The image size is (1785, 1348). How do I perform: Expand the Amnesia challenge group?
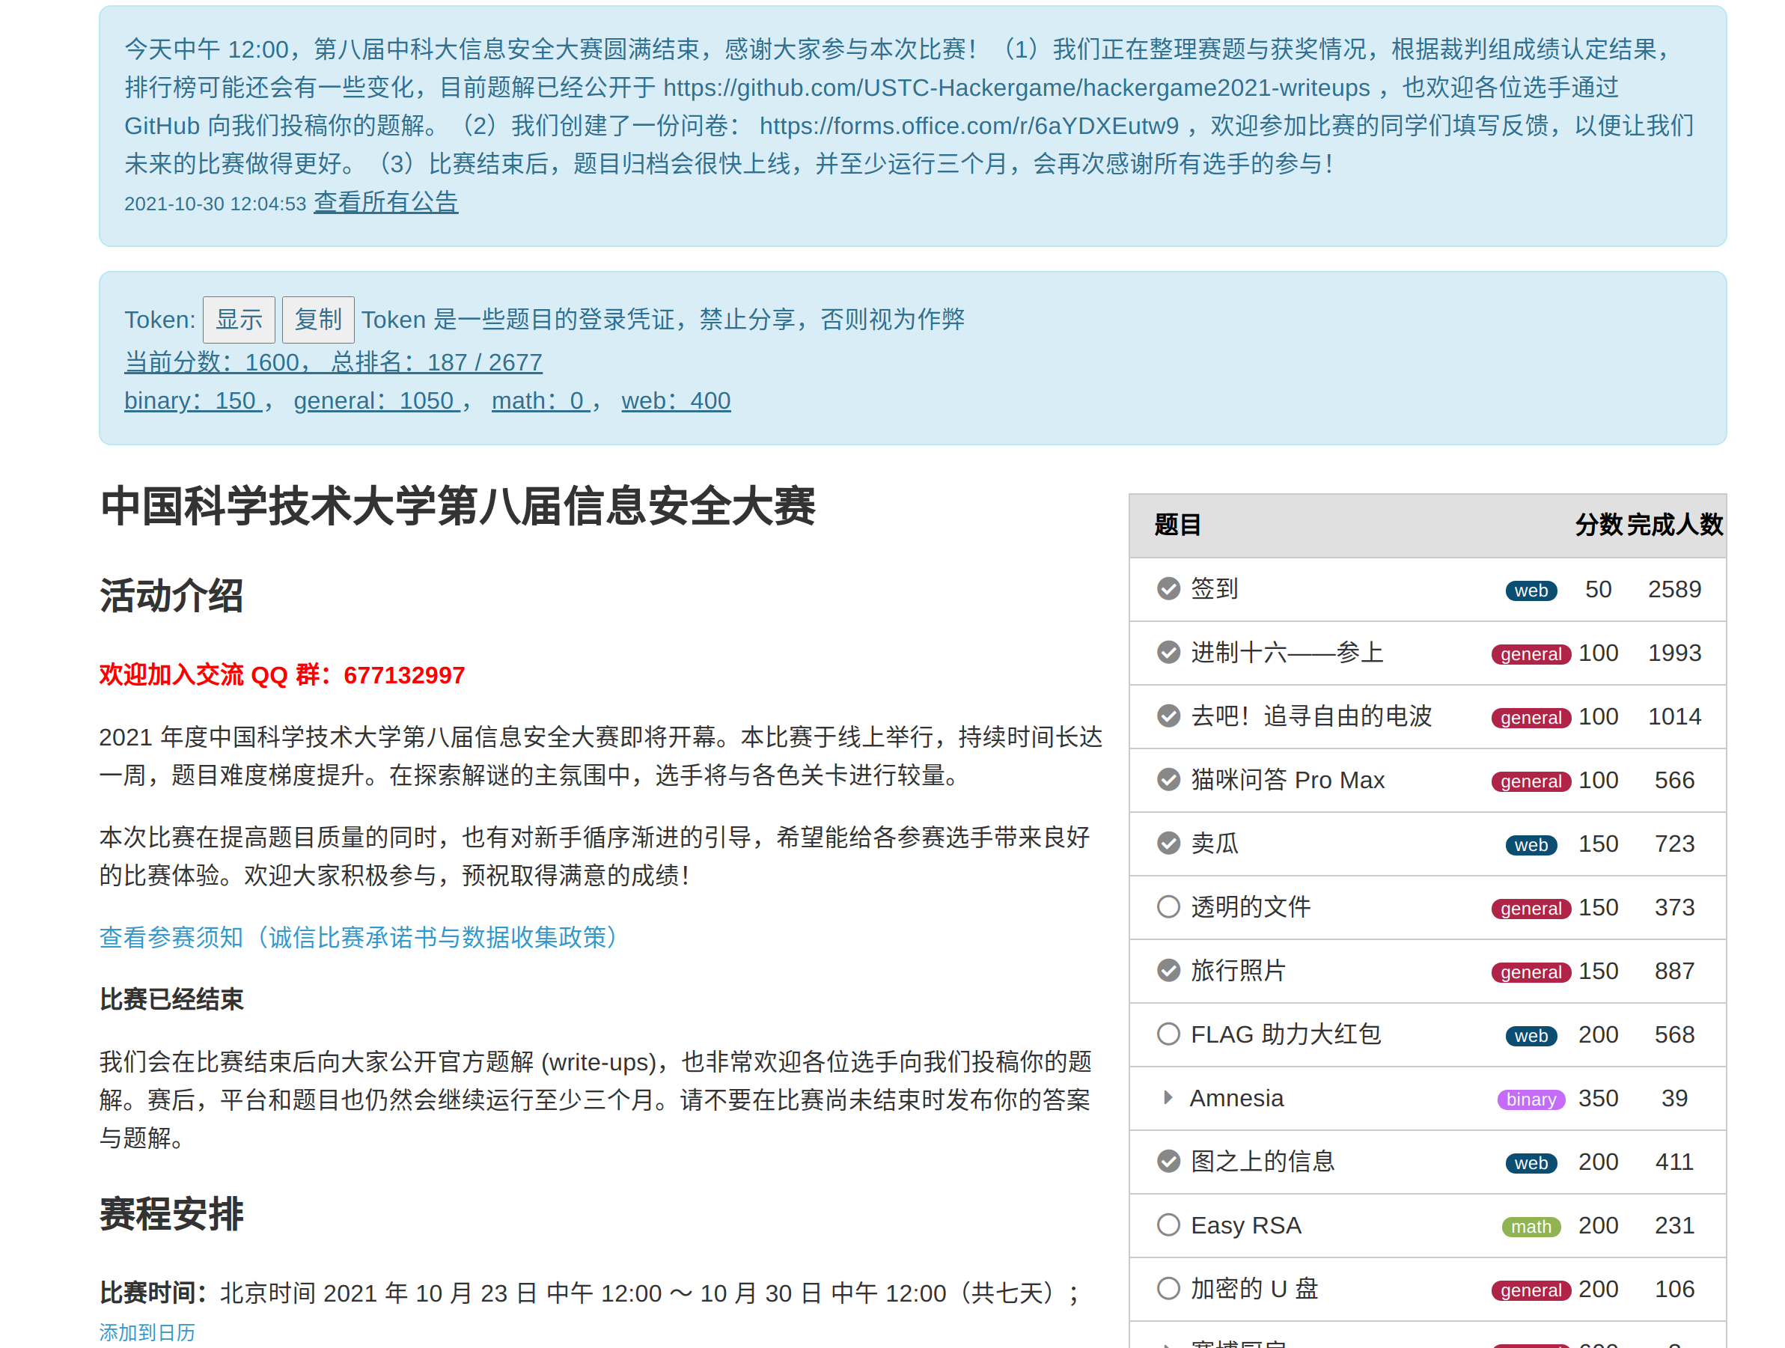point(1167,1098)
